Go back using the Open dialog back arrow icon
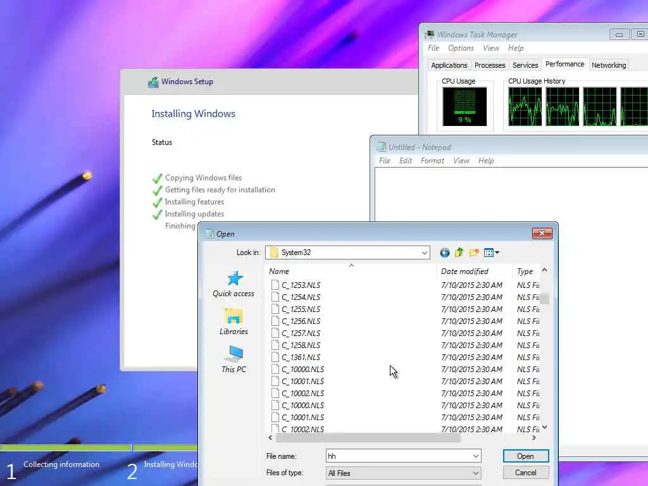This screenshot has width=648, height=486. coord(445,252)
